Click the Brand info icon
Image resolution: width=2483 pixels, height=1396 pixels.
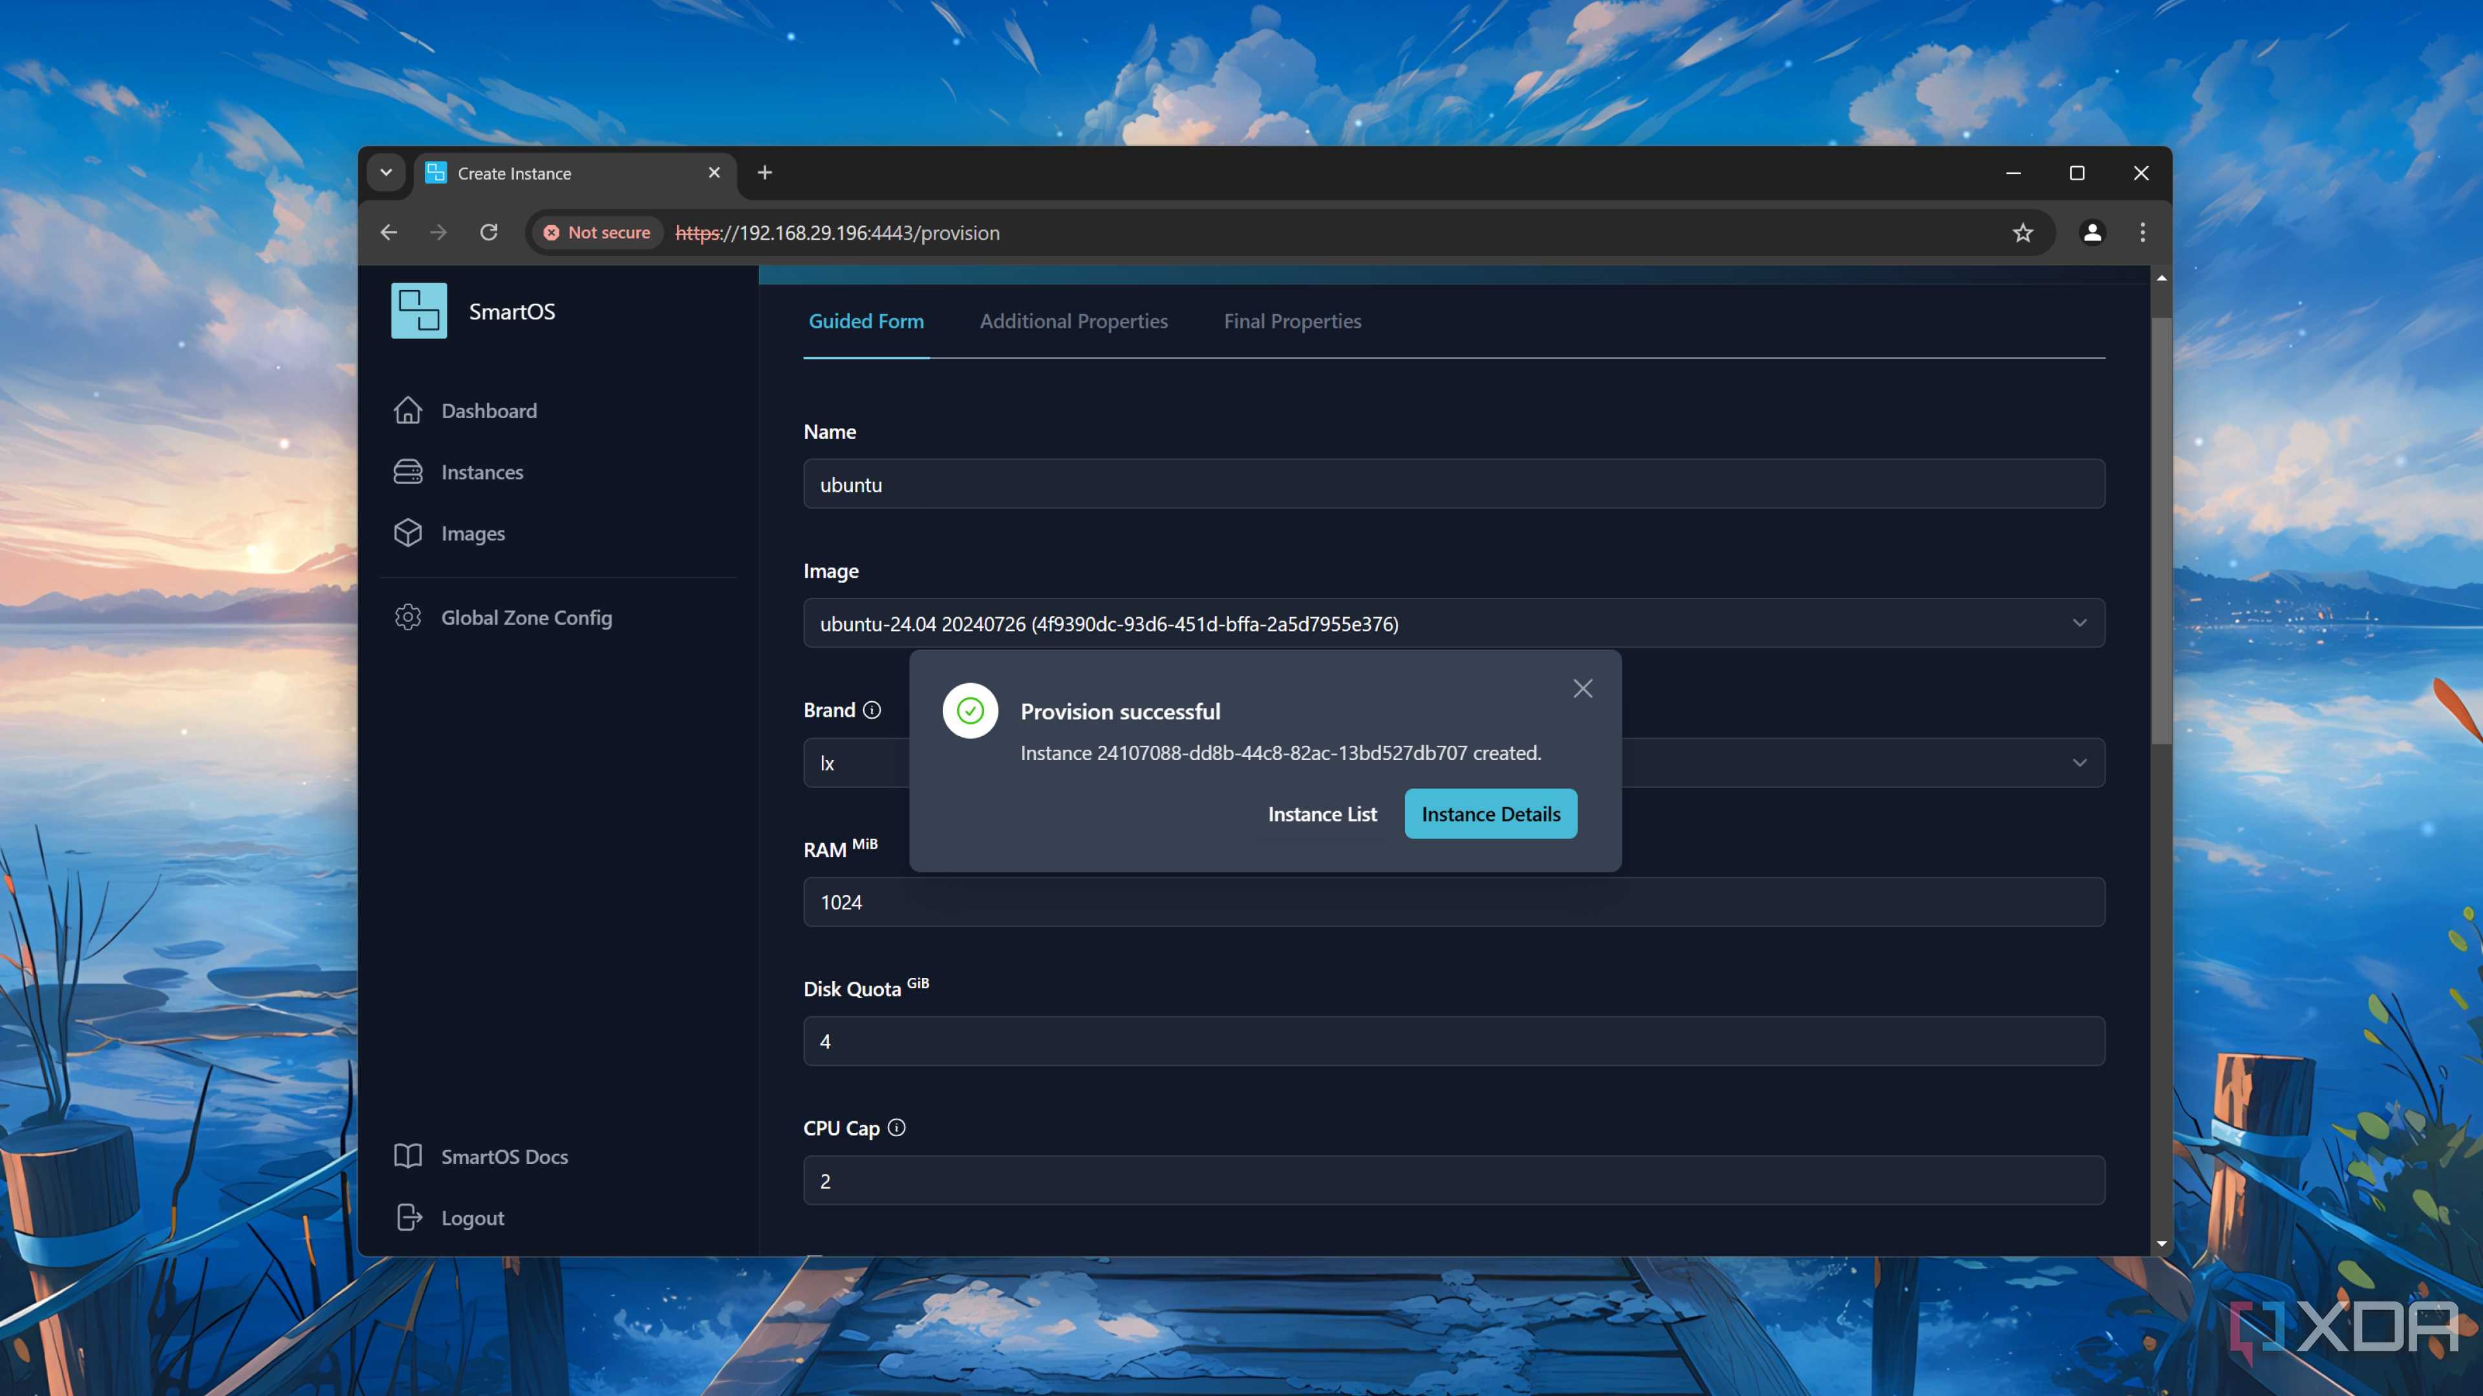(x=872, y=710)
